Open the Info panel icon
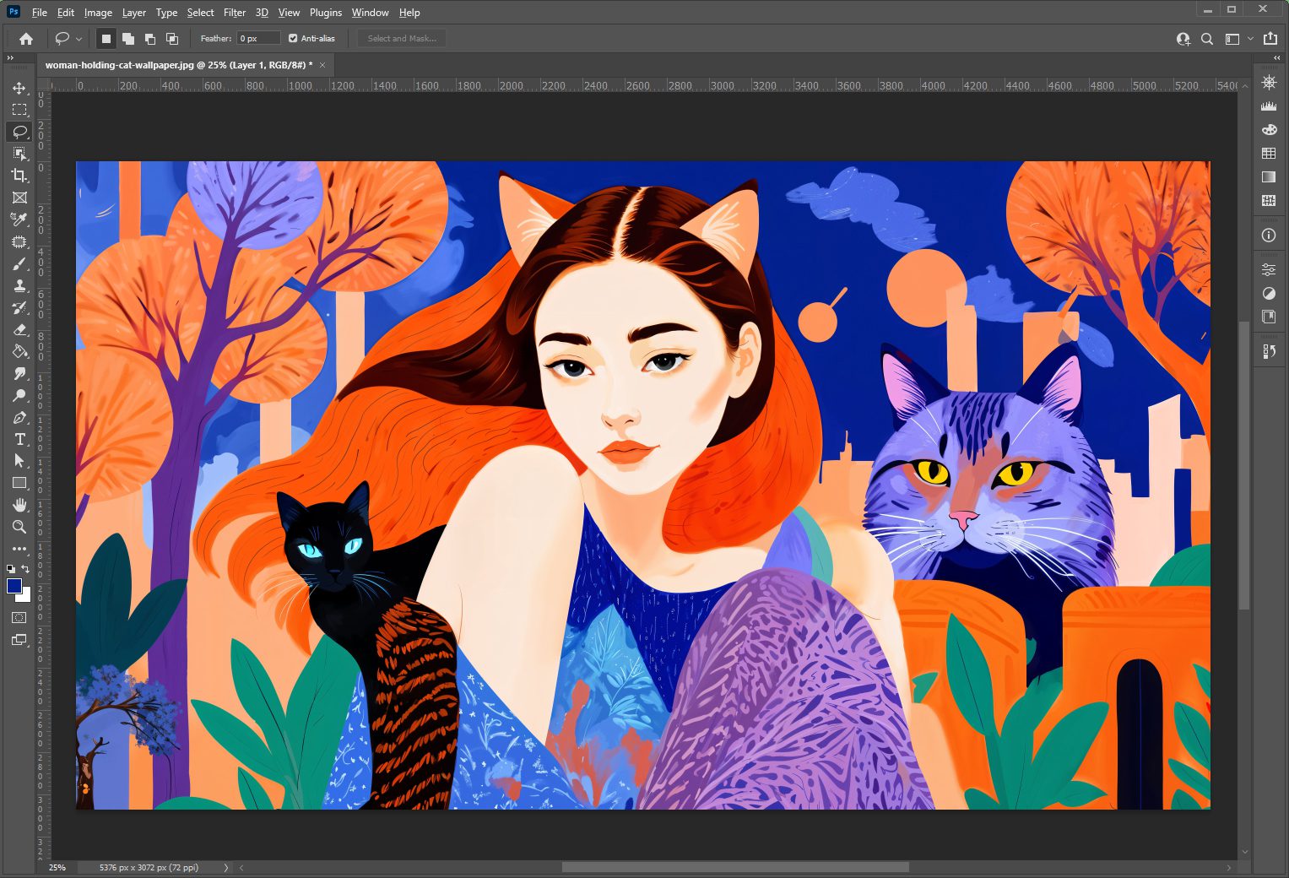The height and width of the screenshot is (878, 1289). 1268,236
